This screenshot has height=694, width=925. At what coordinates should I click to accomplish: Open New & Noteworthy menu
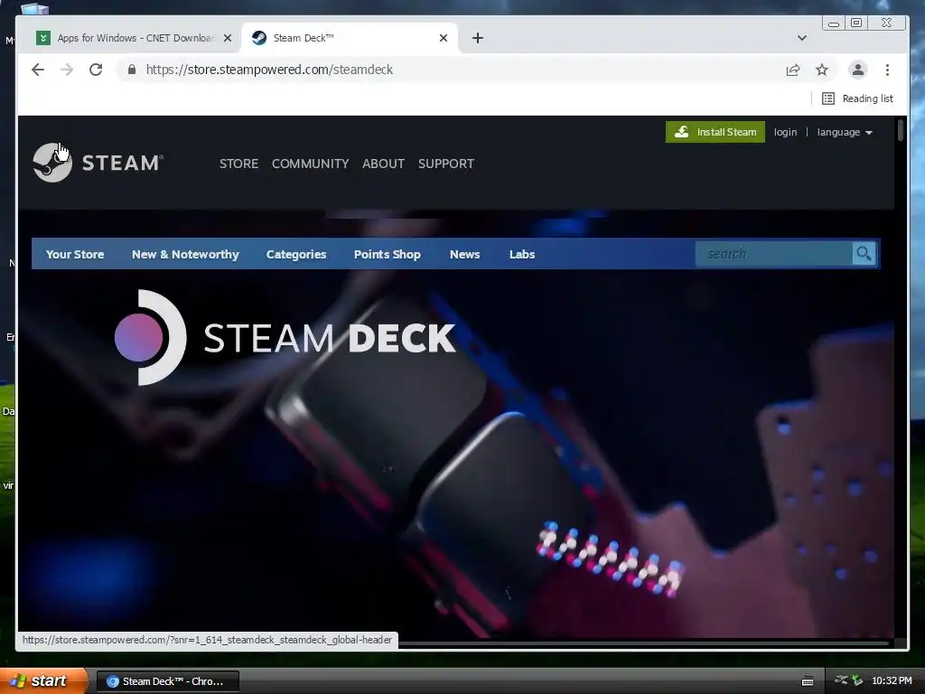(185, 254)
